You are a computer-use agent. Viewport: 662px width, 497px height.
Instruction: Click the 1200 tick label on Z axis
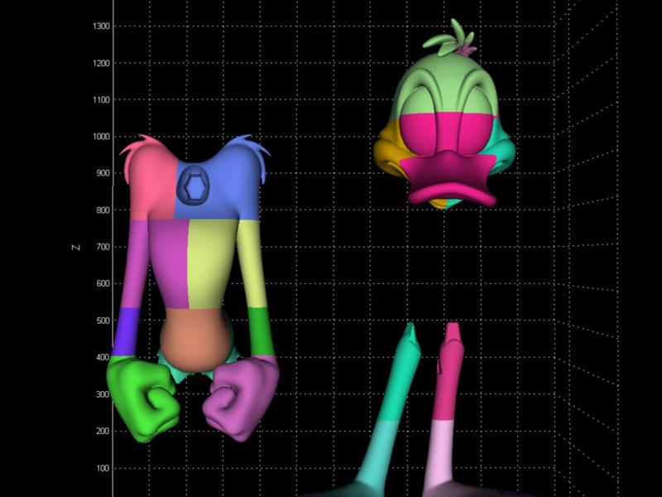101,63
